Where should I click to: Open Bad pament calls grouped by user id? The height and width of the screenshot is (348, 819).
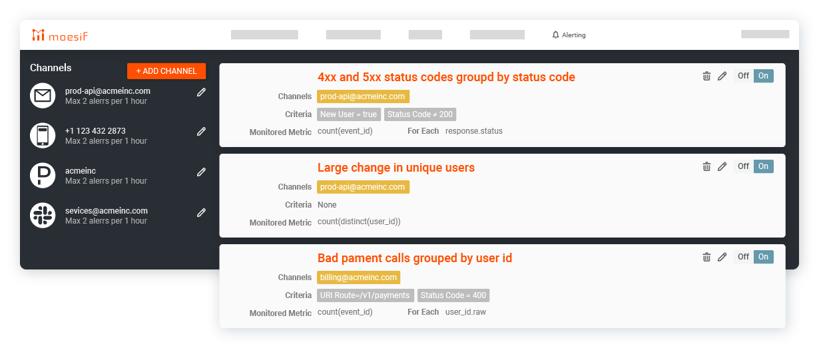[415, 258]
